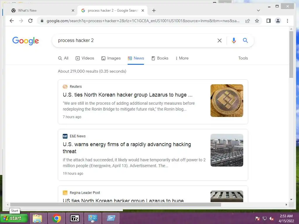
Task: Click the forward navigation arrow
Action: [21, 21]
